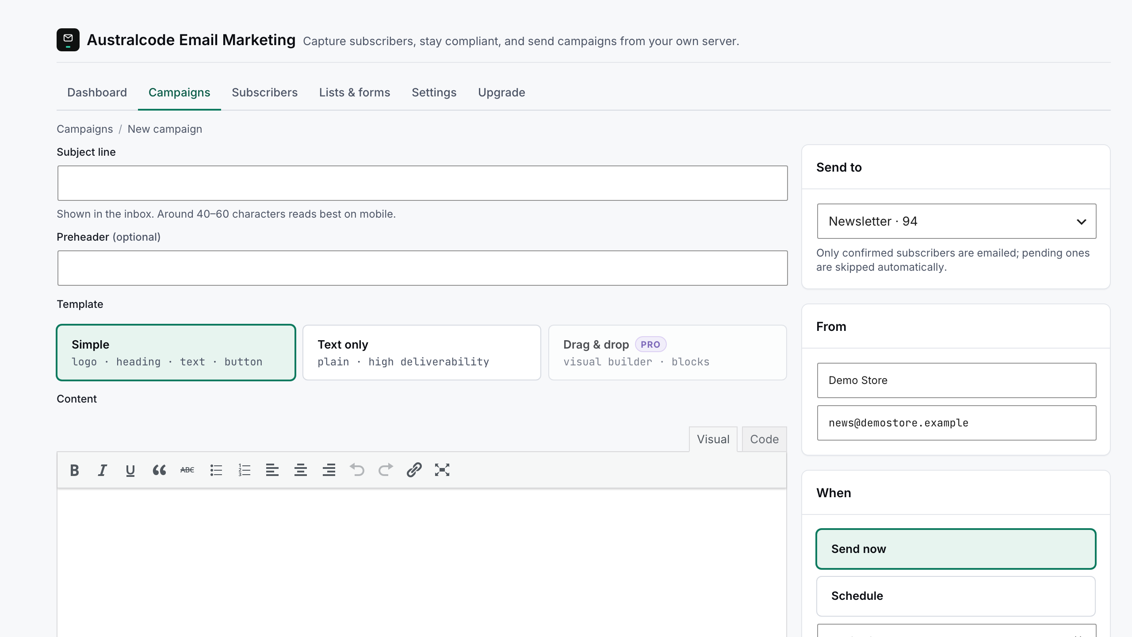Open the Campaigns tab
Screen dimensions: 1132x637
click(x=180, y=92)
